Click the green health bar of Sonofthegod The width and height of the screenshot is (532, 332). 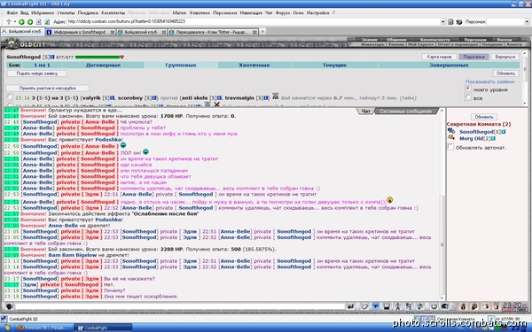(x=98, y=57)
